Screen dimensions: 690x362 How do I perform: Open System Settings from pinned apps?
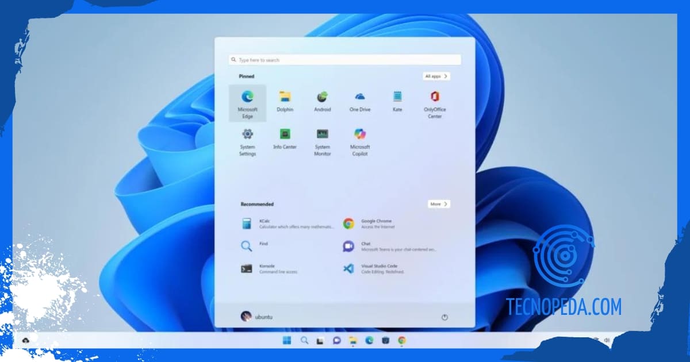247,142
